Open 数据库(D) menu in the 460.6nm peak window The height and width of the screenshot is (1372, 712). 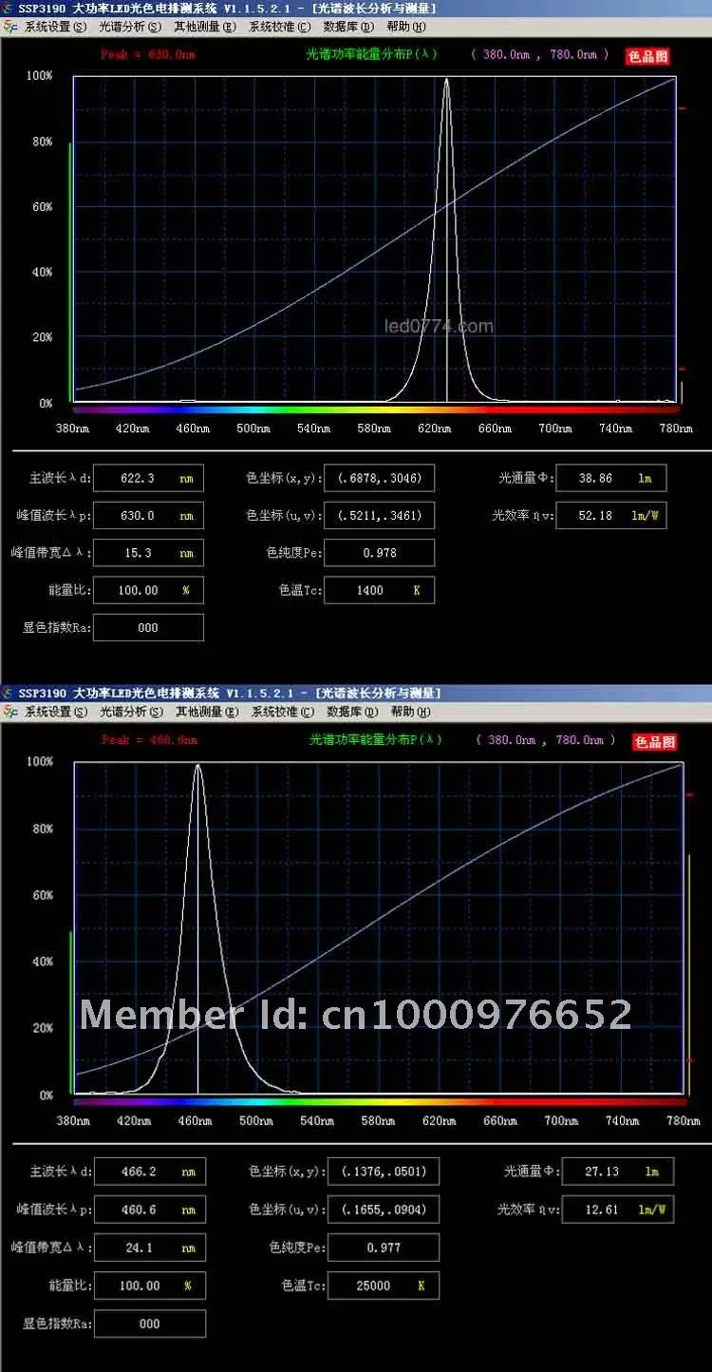[x=352, y=712]
